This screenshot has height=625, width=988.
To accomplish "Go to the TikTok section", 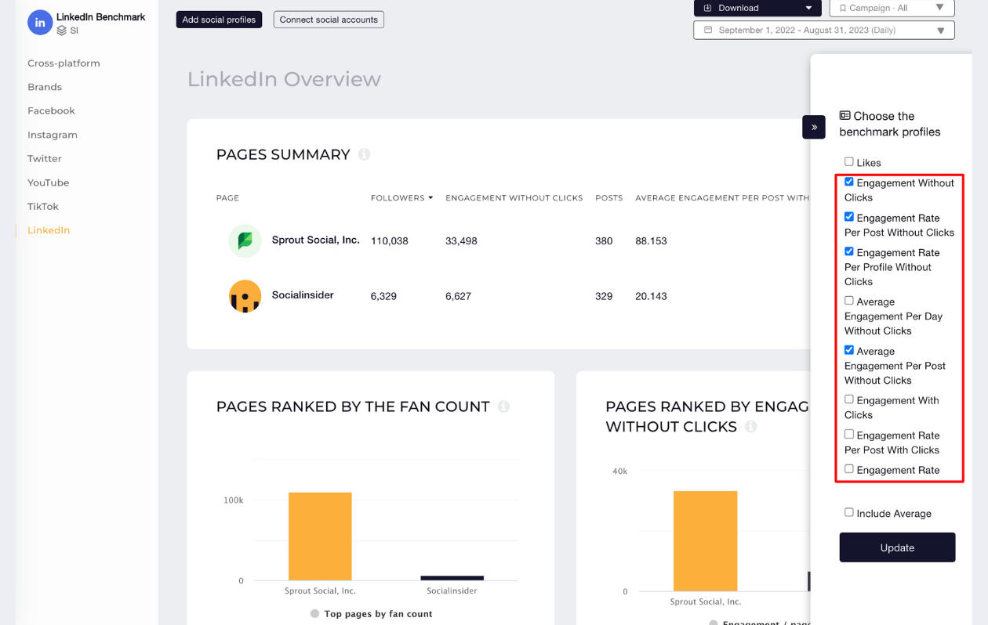I will click(x=43, y=207).
